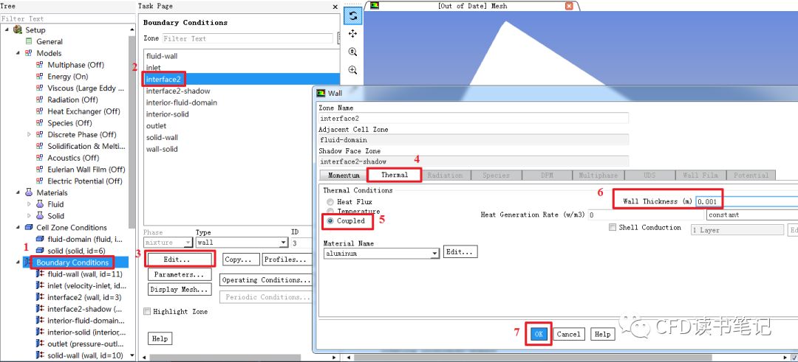Select the Heat Flux radio button
Image resolution: width=798 pixels, height=362 pixels.
[330, 202]
